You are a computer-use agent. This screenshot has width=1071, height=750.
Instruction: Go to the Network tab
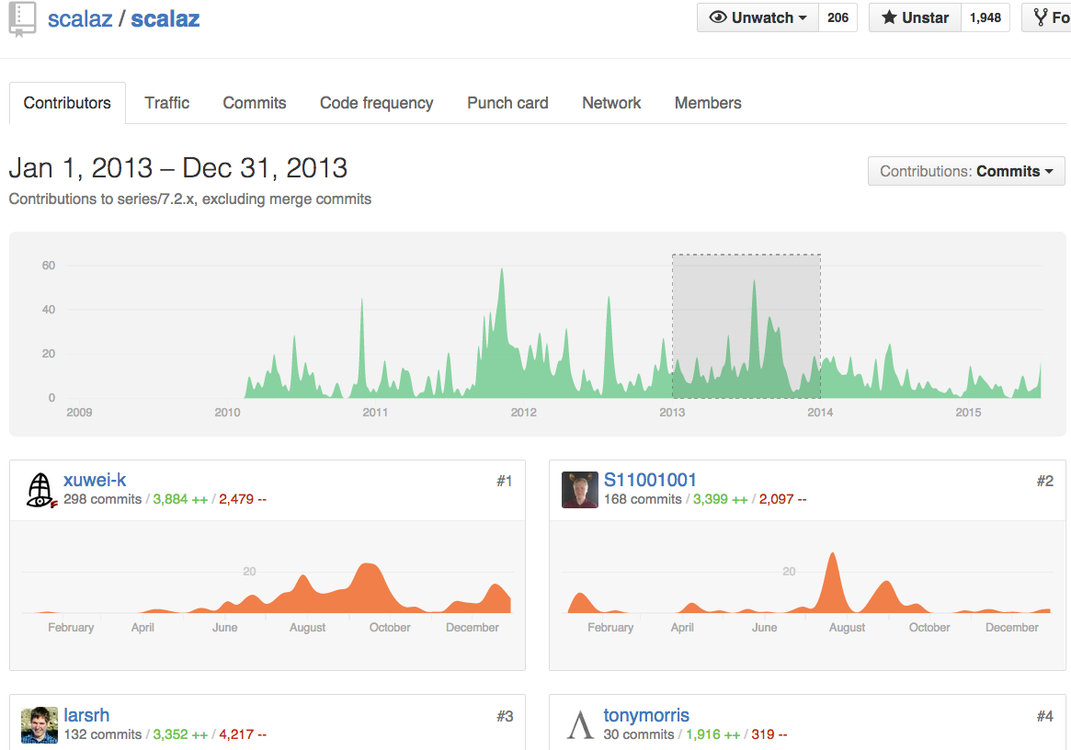pos(611,103)
